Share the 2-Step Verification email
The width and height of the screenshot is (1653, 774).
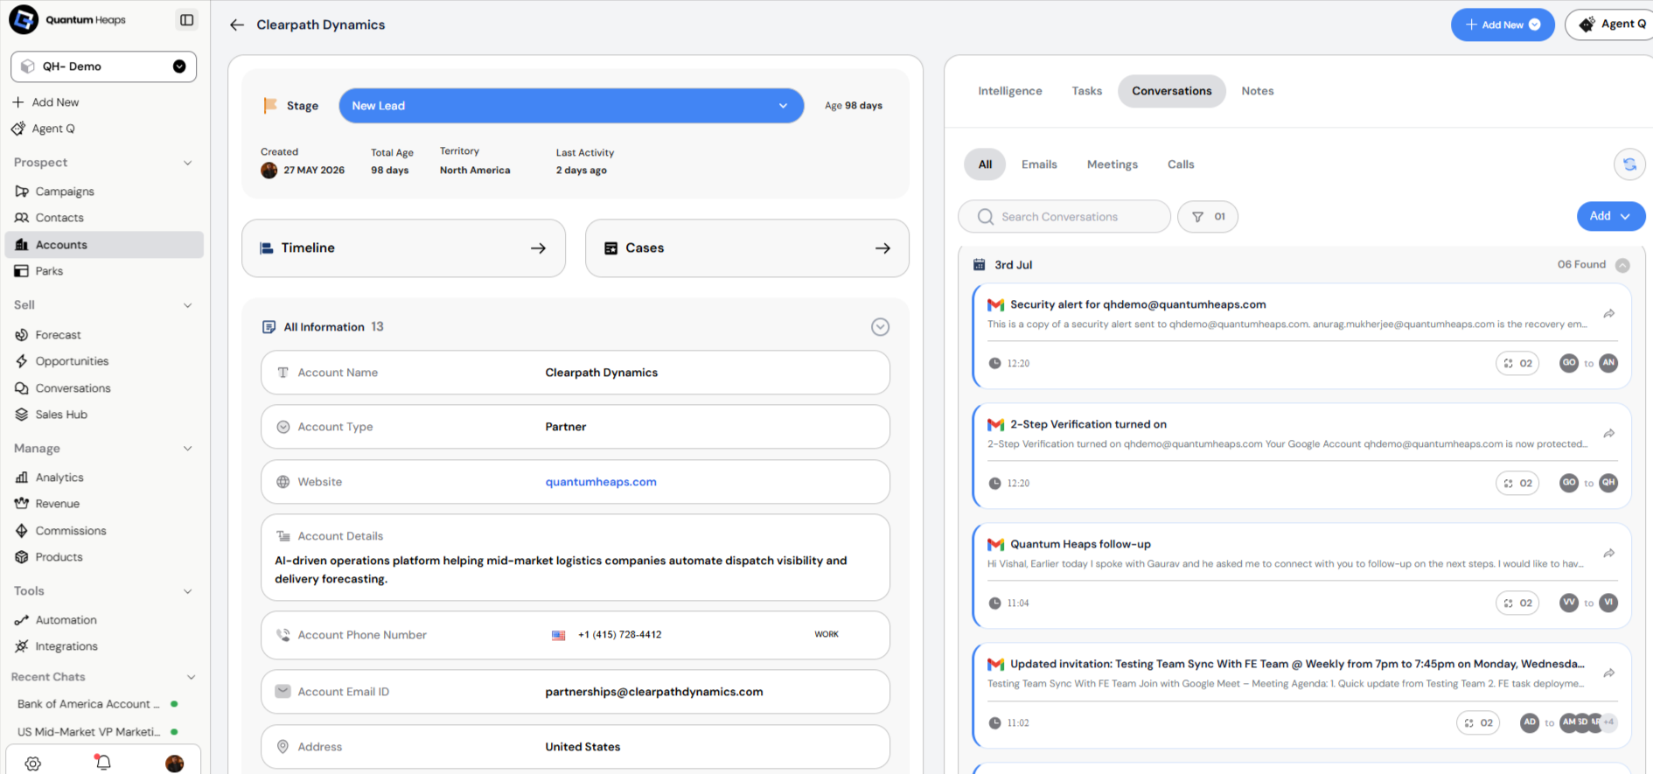point(1608,434)
